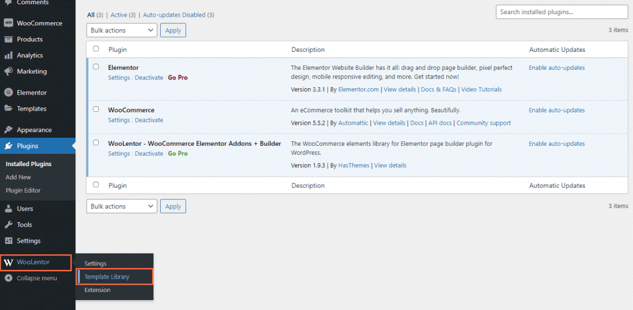Deactivate the Elementor plugin

149,77
